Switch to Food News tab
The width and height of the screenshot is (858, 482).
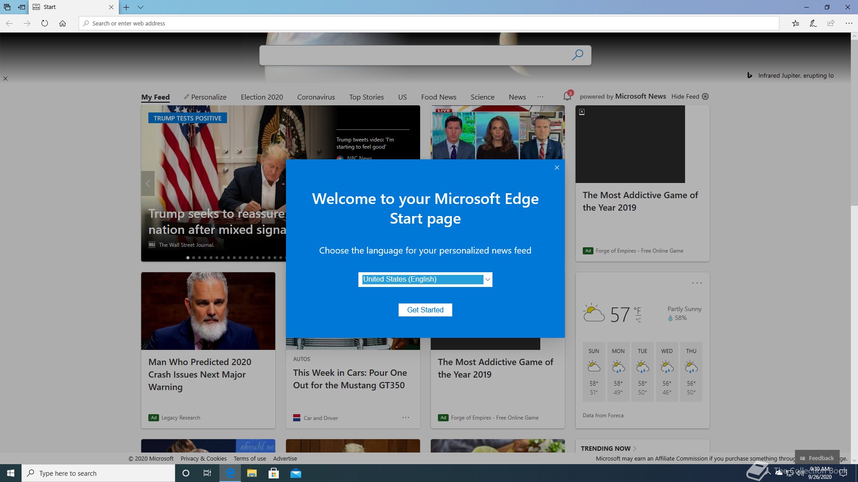[439, 97]
